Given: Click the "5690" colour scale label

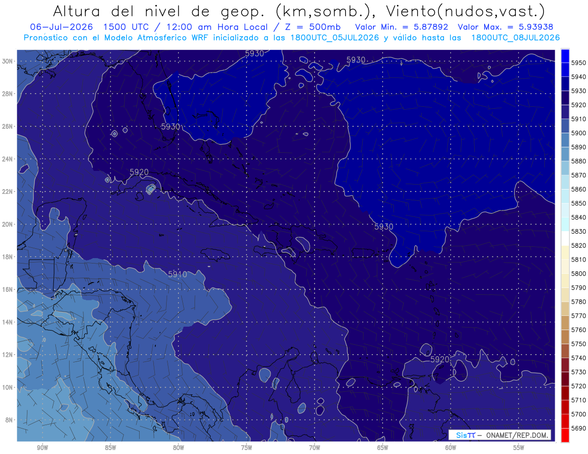Looking at the screenshot, I should (x=578, y=428).
